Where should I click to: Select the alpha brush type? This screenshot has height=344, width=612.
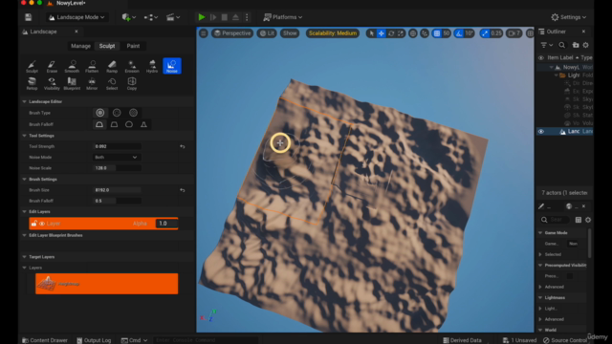tap(117, 113)
